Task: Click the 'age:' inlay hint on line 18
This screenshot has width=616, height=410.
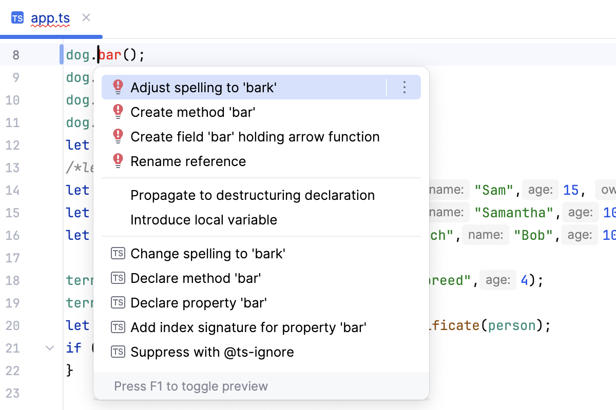Action: click(x=498, y=280)
